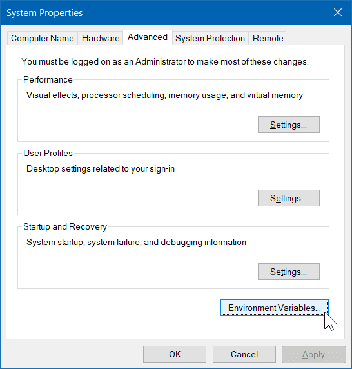Screen dimensions: 352x369
Task: Confirm the dialog with OK
Action: tap(175, 354)
